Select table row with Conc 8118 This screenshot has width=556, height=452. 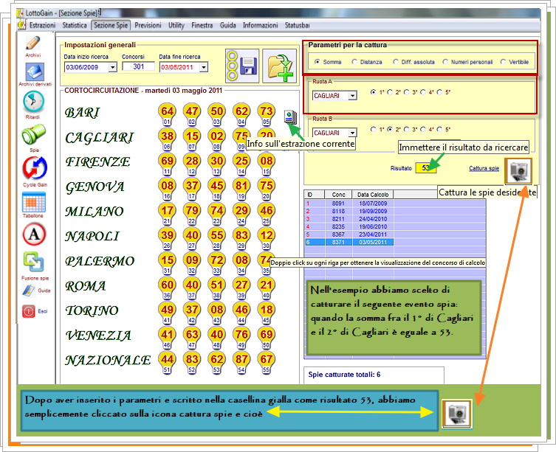click(x=395, y=211)
